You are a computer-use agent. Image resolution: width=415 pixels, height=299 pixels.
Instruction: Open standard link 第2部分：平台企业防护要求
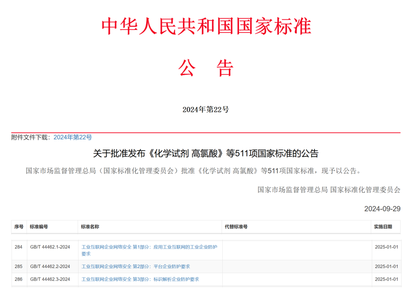(136, 267)
